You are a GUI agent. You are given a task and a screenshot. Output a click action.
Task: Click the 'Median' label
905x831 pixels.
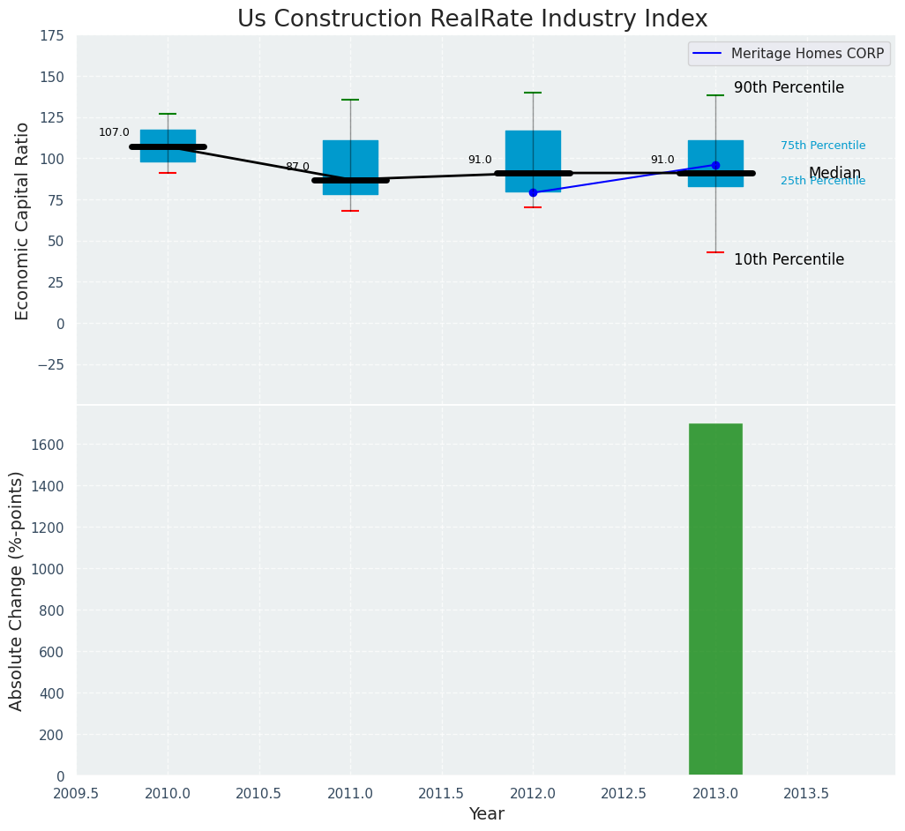click(834, 173)
